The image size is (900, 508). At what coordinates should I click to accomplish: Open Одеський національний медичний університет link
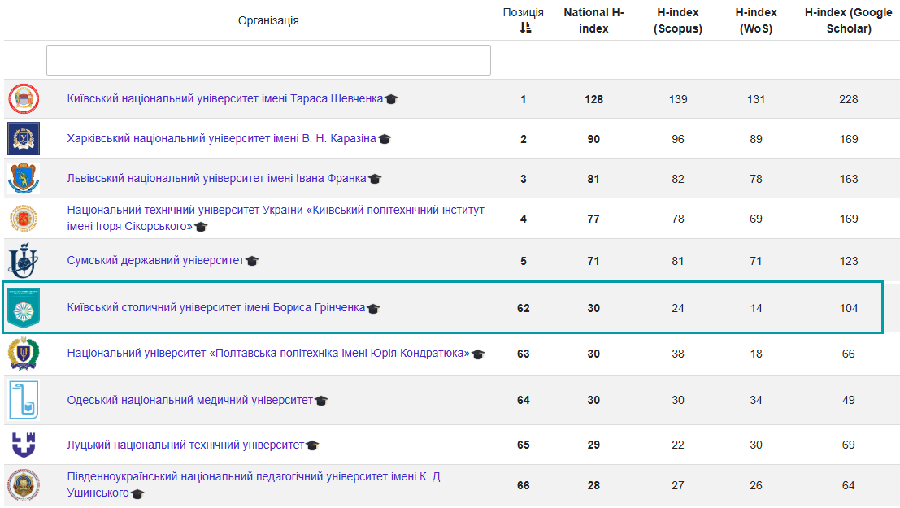pos(189,400)
